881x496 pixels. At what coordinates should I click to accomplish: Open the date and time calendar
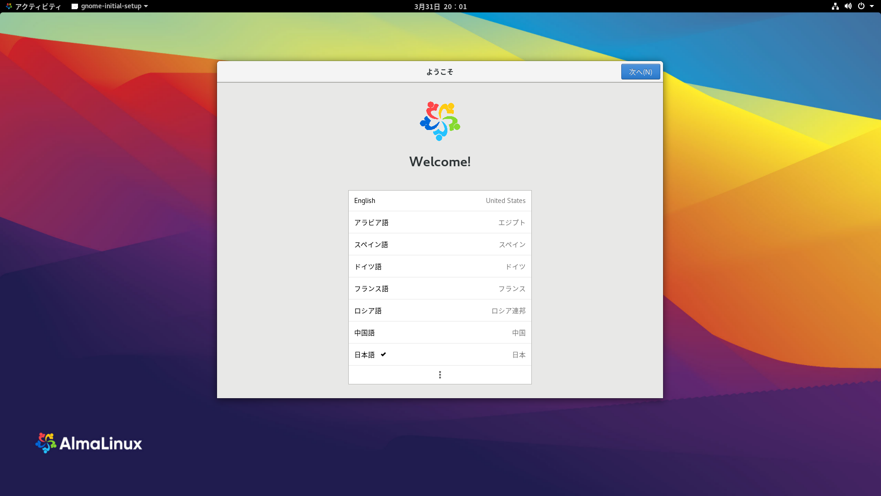(440, 6)
